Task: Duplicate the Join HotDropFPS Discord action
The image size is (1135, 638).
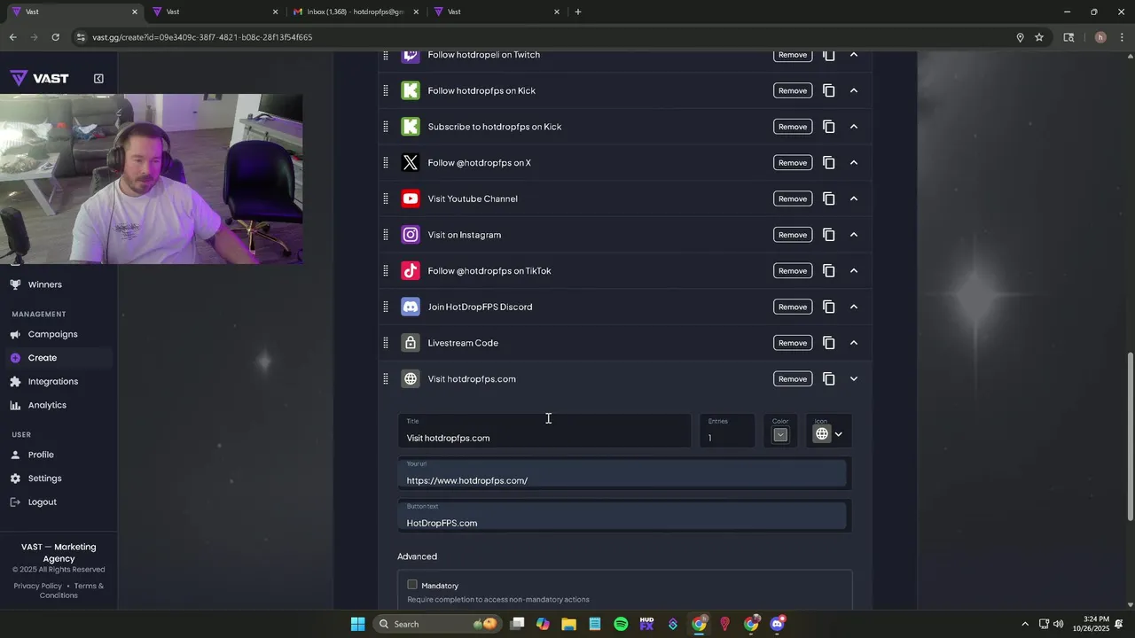Action: pyautogui.click(x=828, y=307)
